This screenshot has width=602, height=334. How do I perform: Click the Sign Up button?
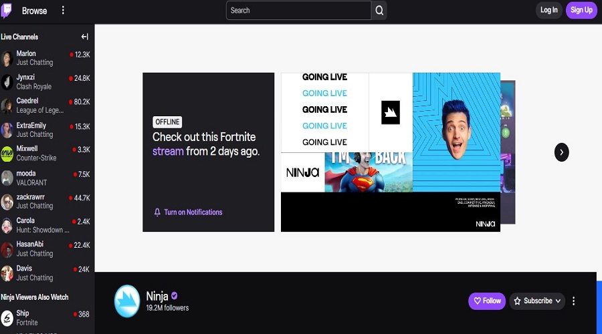point(581,10)
